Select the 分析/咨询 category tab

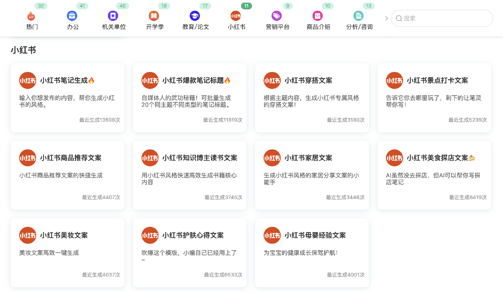pos(359,27)
